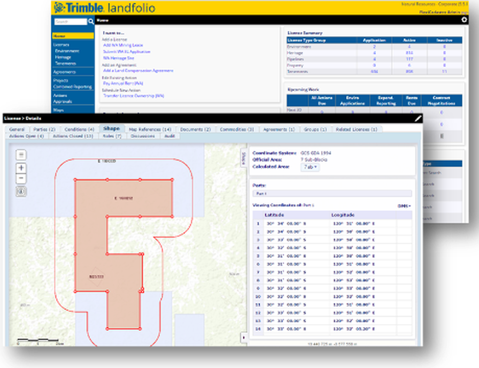Select coordinate row 7 in the table
This screenshot has width=479, height=368.
332,272
